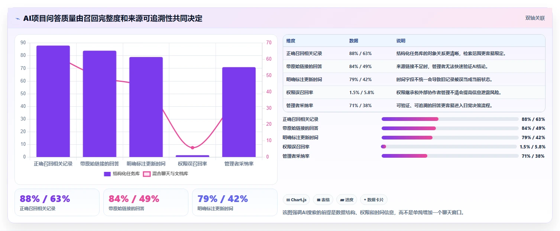Click the 正确召回相关记录 progress bar
The width and height of the screenshot is (560, 231).
[450, 119]
